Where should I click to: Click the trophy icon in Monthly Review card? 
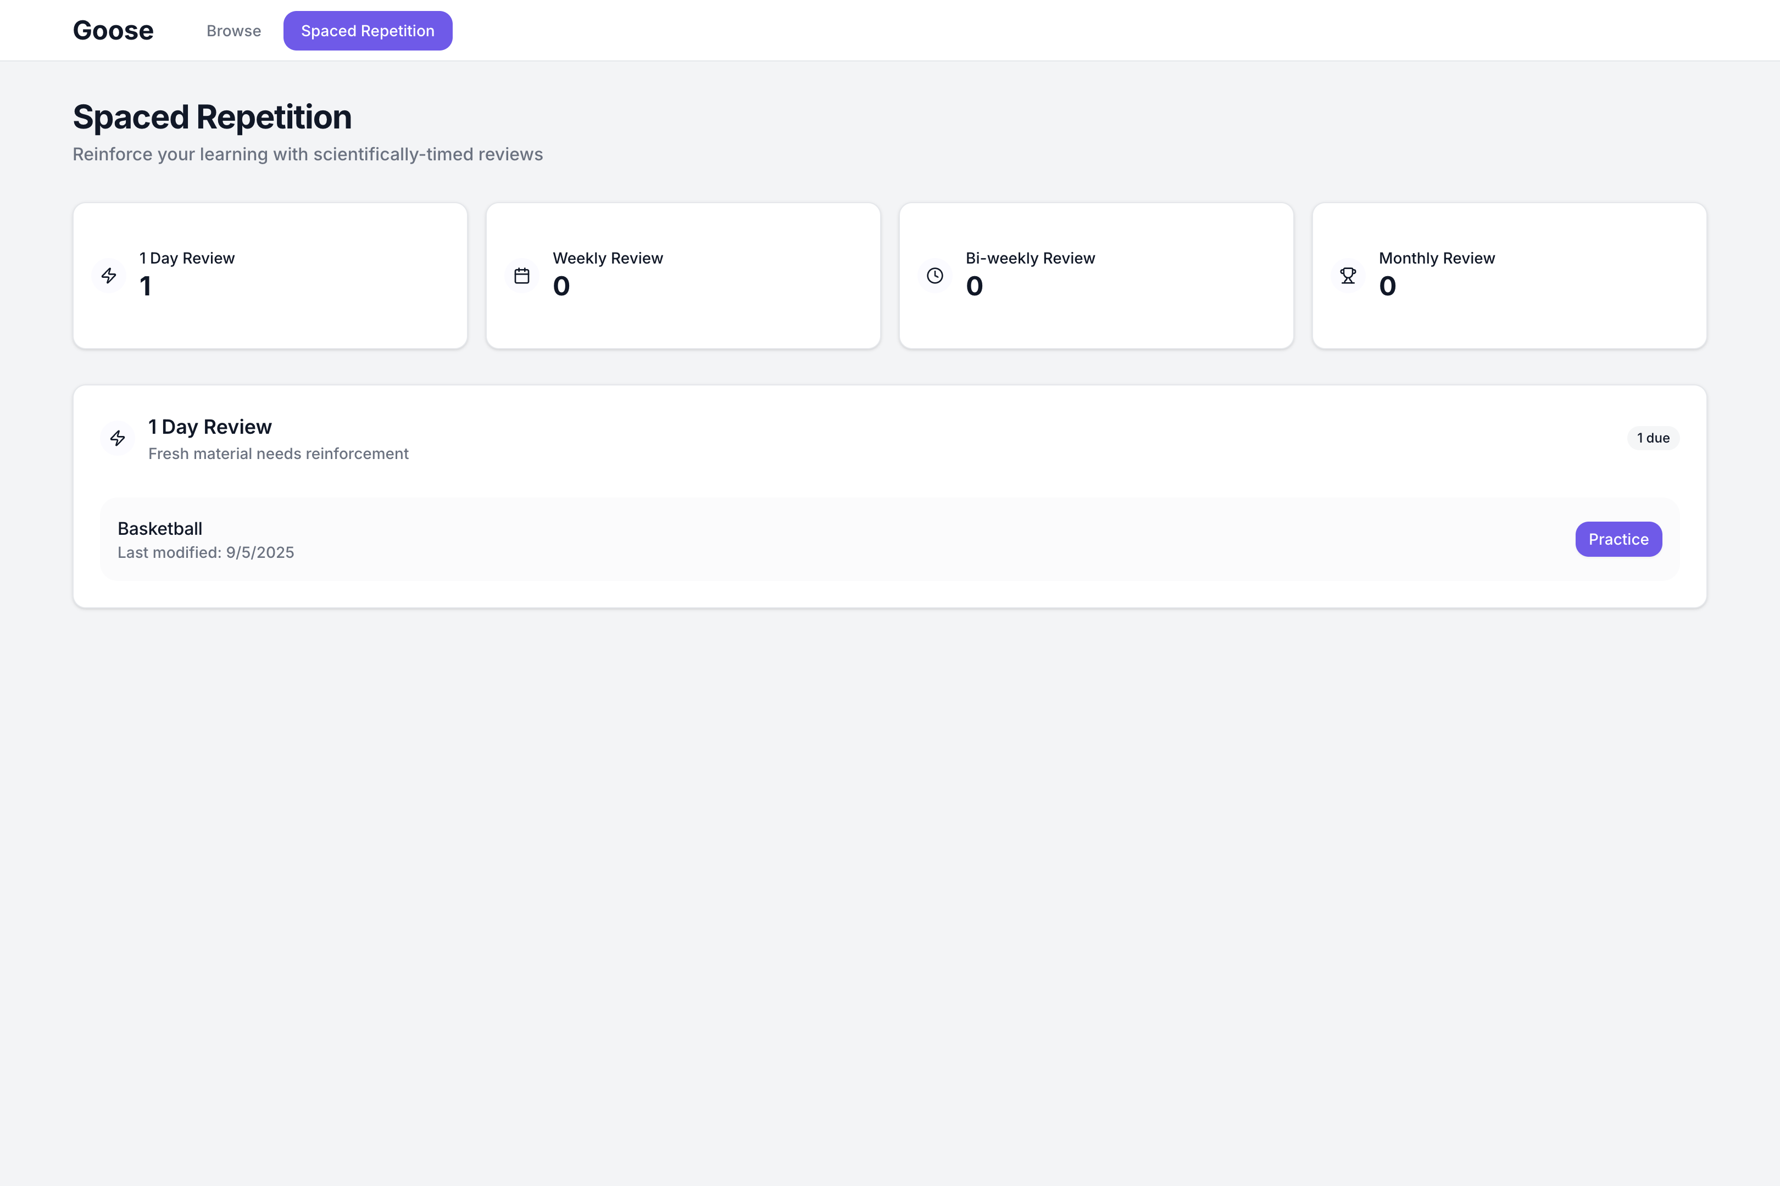pos(1348,275)
